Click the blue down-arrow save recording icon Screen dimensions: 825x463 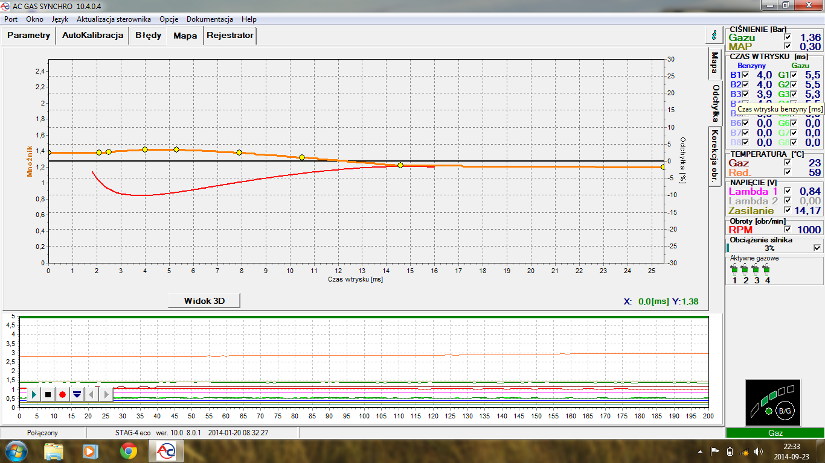point(77,394)
